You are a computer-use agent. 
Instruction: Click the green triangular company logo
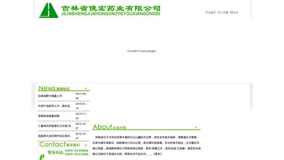pos(49,10)
